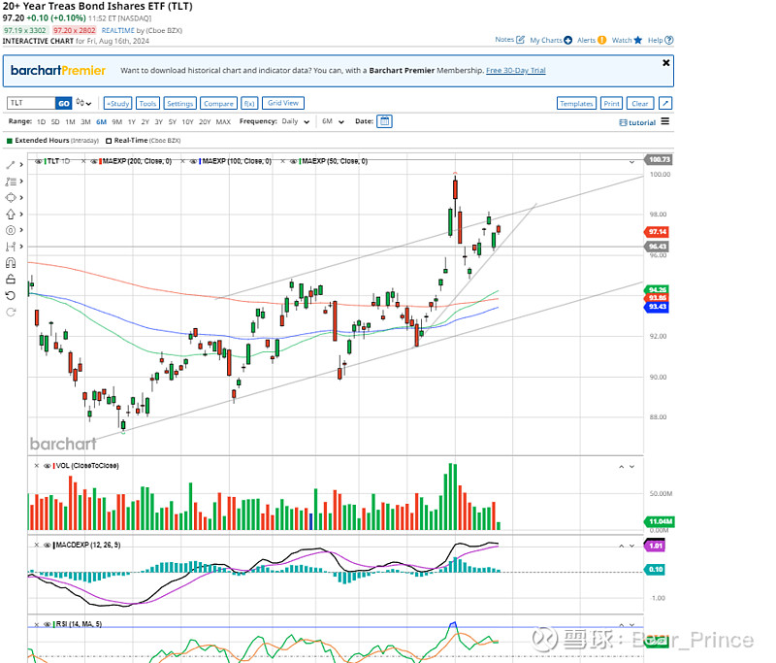Select the 1D range
Viewport: 776px width, 663px height.
[41, 121]
